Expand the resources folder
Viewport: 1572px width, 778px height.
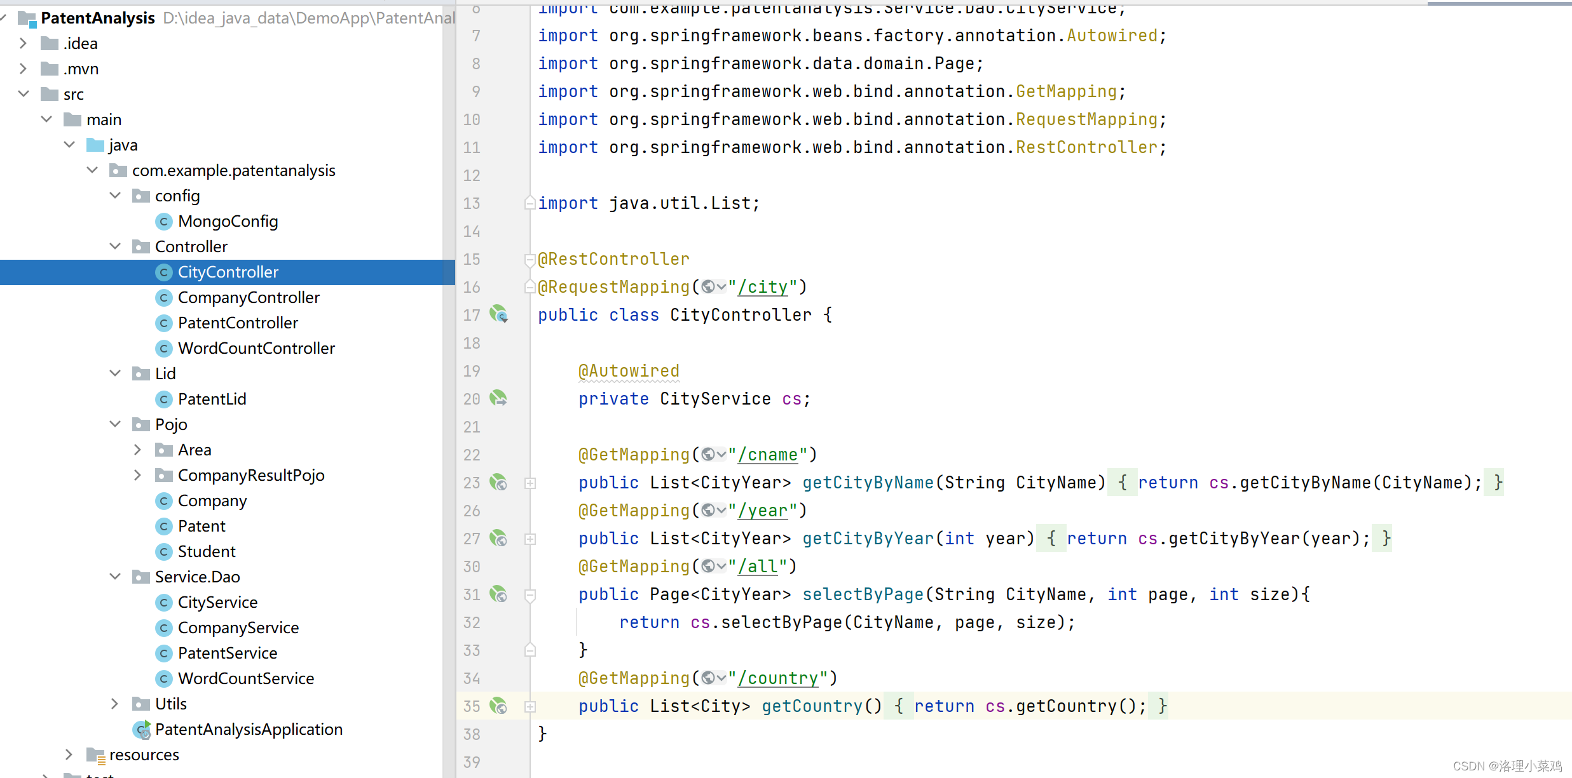point(69,755)
